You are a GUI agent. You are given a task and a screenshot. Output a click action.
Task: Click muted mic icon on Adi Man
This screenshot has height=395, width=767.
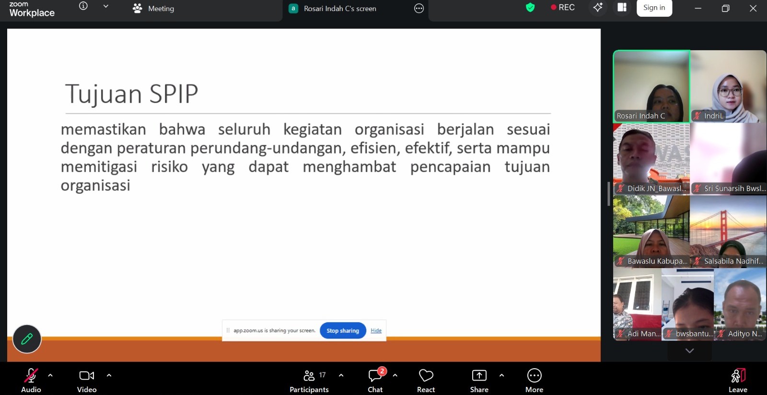click(x=621, y=334)
